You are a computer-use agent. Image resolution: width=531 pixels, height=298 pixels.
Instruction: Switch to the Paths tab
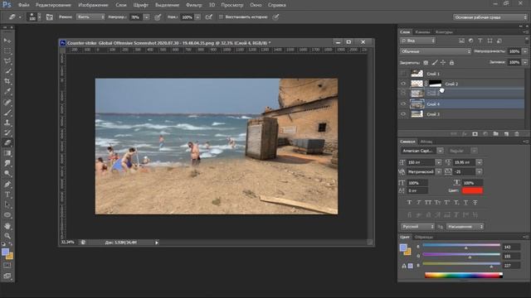click(x=444, y=32)
